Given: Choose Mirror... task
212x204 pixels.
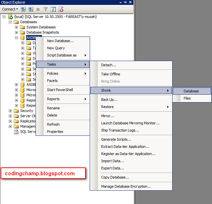Looking at the screenshot, I should [x=131, y=116].
